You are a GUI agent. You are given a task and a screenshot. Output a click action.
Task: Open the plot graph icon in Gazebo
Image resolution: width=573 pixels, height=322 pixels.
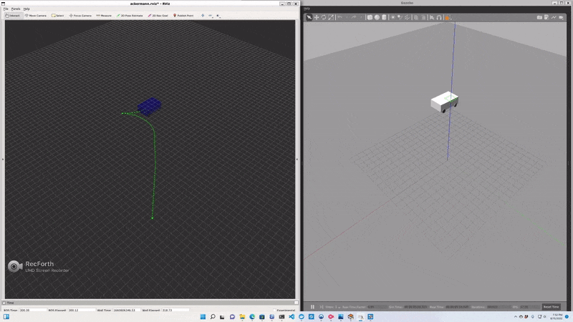coord(554,17)
